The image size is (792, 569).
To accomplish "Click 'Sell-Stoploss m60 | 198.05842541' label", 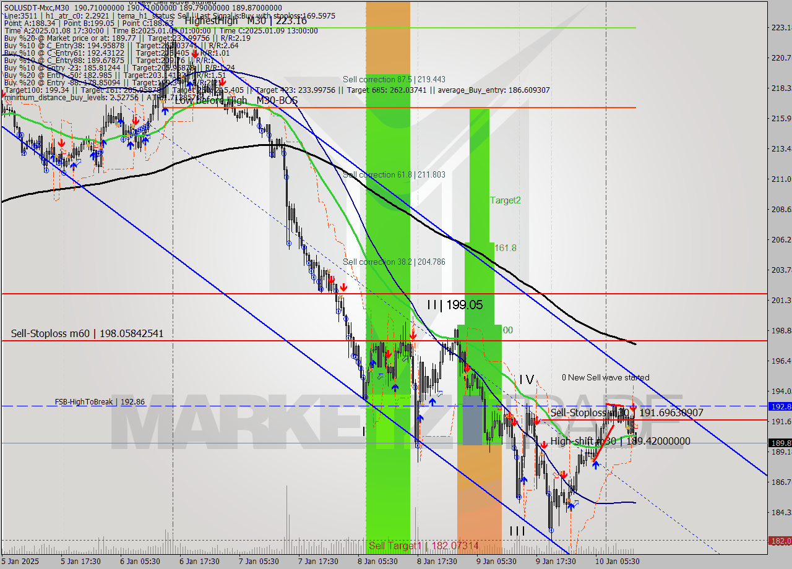I will pos(87,333).
